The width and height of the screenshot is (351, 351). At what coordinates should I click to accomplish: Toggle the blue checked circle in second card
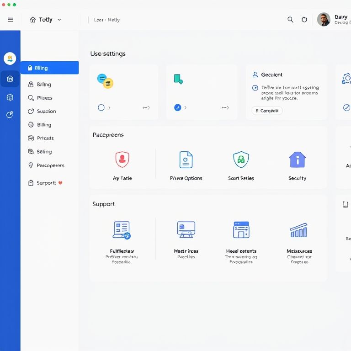pyautogui.click(x=178, y=108)
